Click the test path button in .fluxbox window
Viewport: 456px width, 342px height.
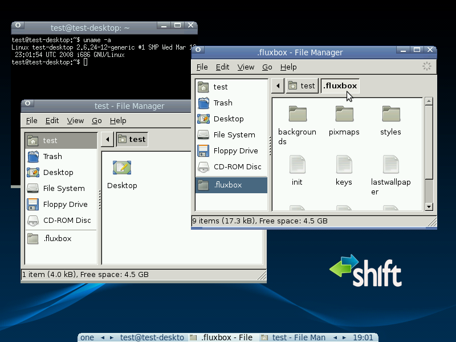[302, 86]
